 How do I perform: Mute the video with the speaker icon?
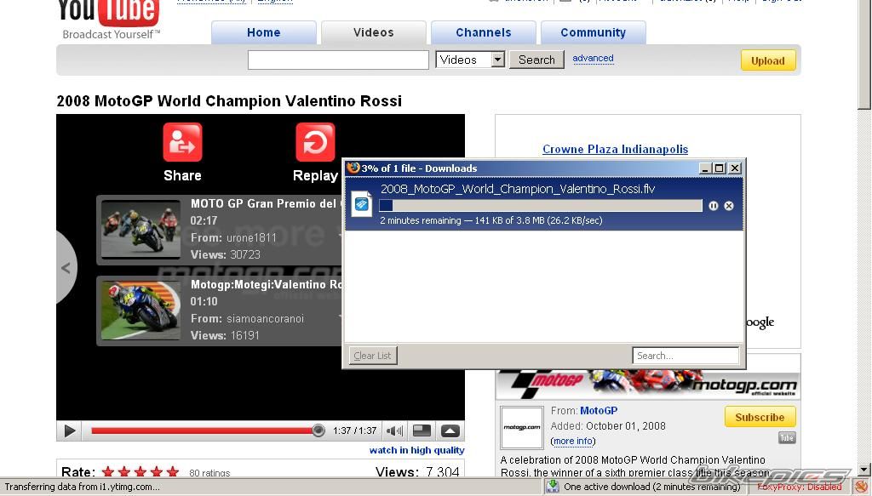click(395, 431)
